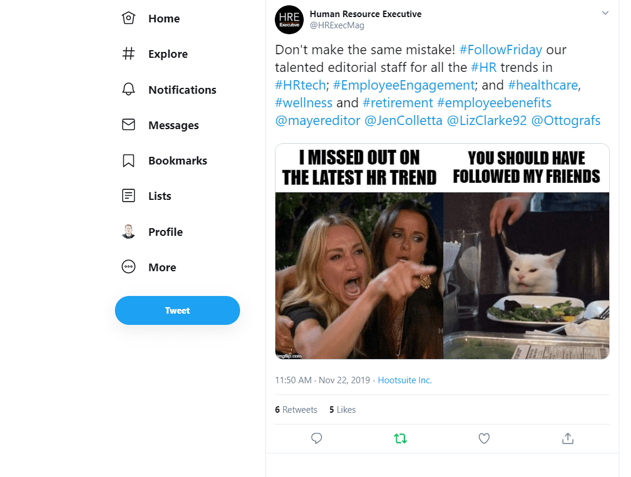
Task: Open Explore via the hashtag icon
Action: pyautogui.click(x=129, y=54)
